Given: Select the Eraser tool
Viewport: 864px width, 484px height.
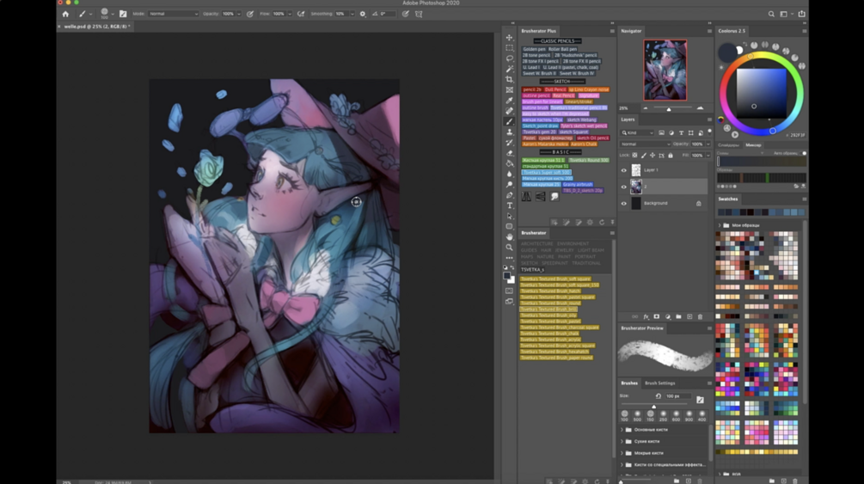Looking at the screenshot, I should 509,153.
